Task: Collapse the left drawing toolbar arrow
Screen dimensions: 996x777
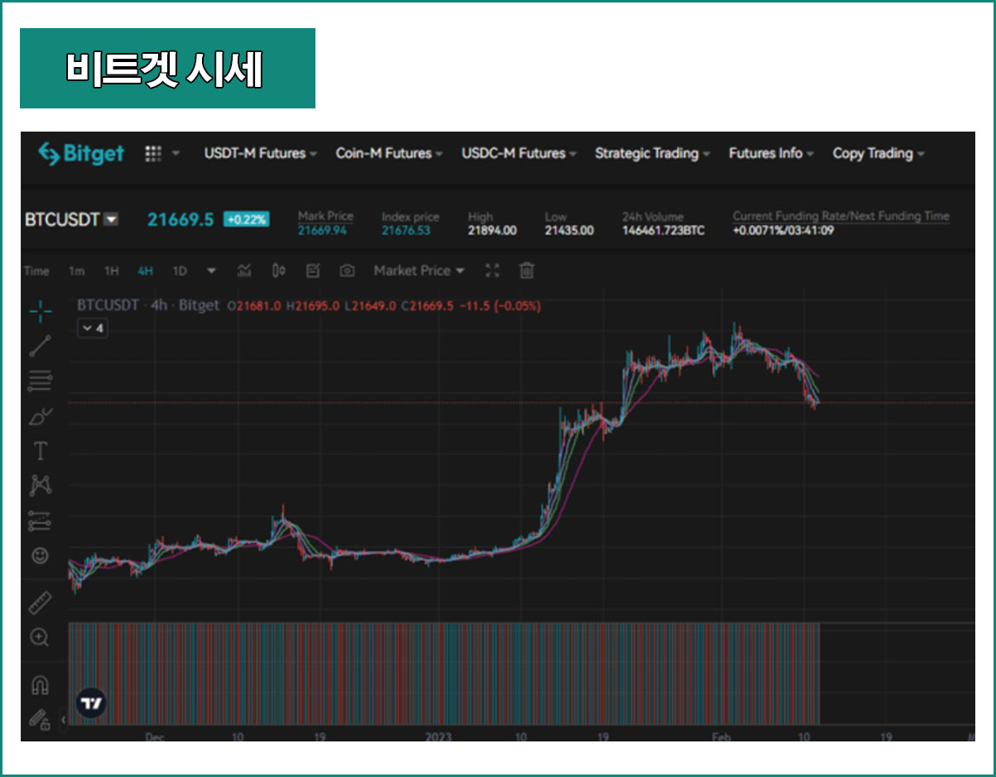Action: tap(65, 720)
